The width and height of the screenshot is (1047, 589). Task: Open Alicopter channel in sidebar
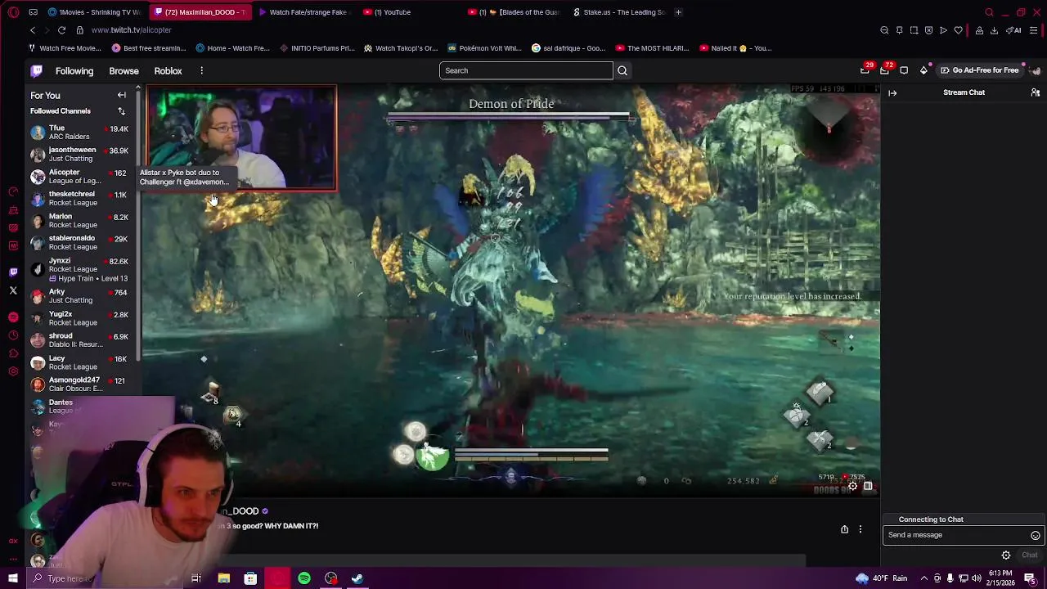point(80,176)
